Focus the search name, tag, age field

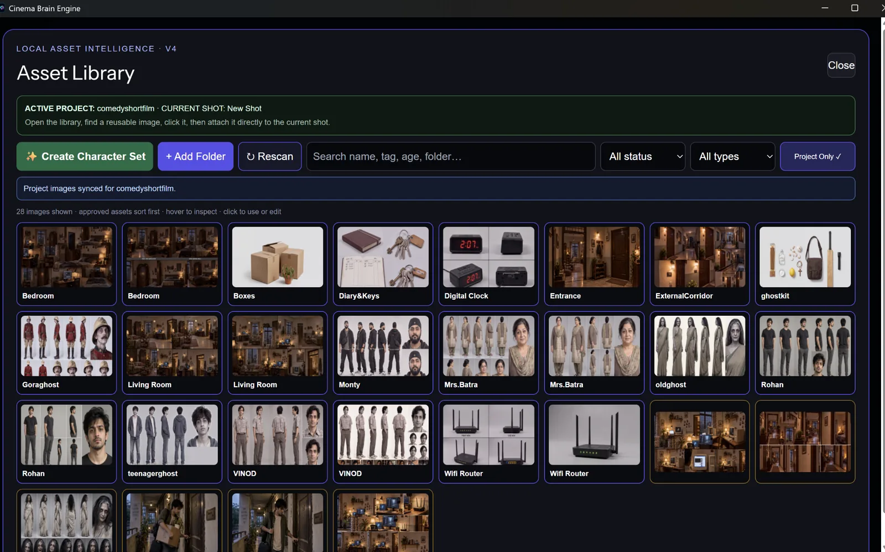[451, 157]
